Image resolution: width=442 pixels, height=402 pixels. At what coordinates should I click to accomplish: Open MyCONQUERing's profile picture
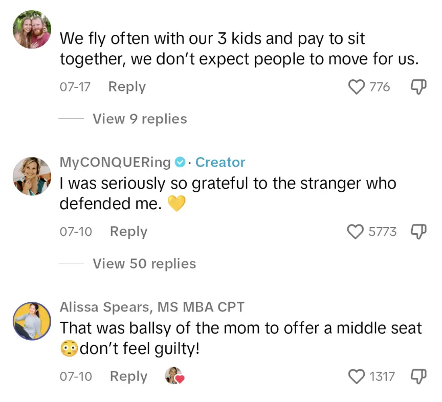[x=31, y=176]
